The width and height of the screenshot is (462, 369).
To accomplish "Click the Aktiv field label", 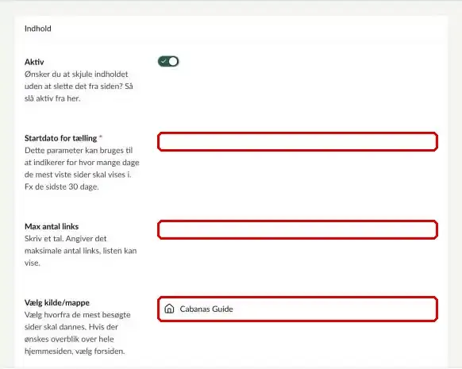I will pos(34,62).
